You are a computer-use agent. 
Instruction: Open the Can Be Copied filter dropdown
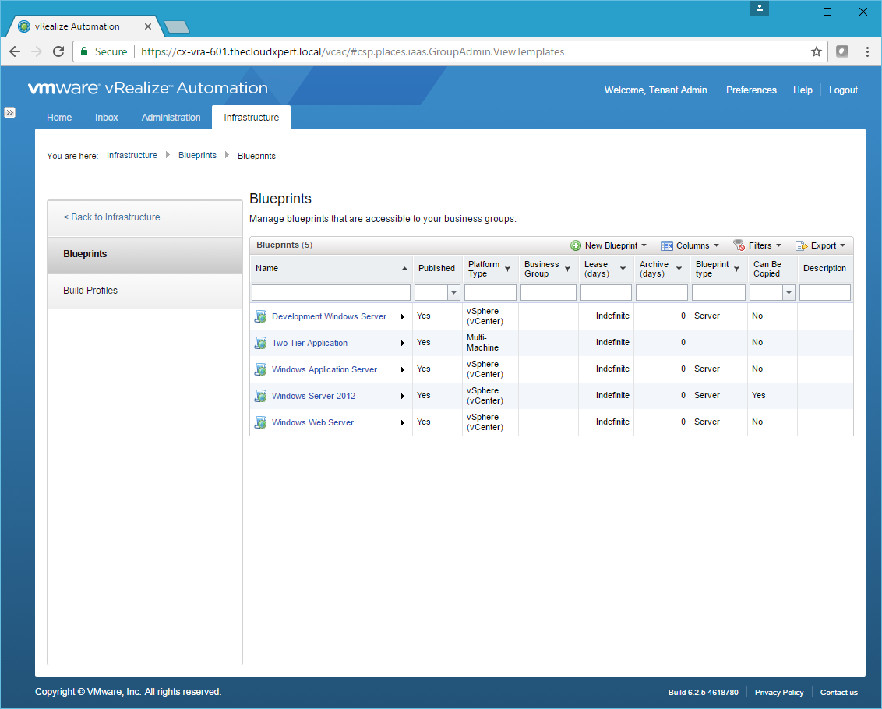click(789, 293)
